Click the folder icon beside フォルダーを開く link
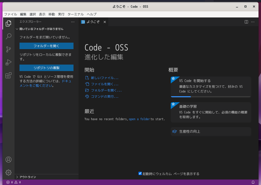The width and height of the screenshot is (261, 185). pyautogui.click(x=87, y=90)
